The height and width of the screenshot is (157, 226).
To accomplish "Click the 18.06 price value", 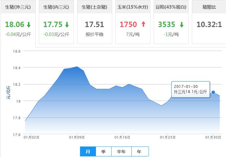I will (x=15, y=25).
